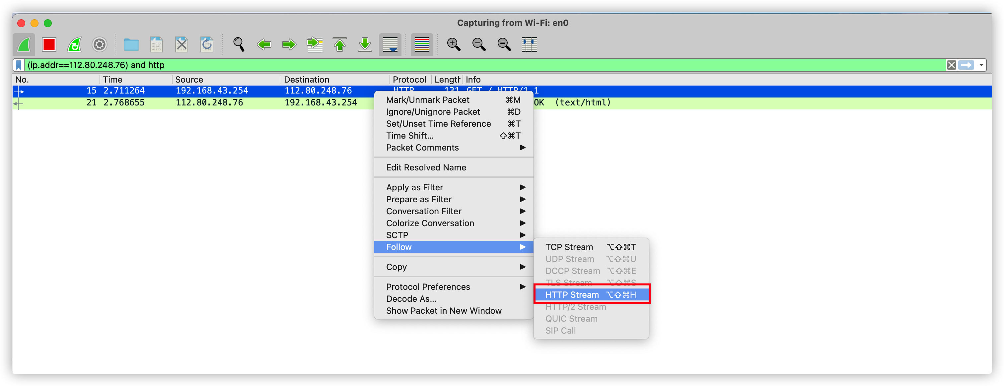Toggle auto-scroll during live capture

(x=390, y=44)
